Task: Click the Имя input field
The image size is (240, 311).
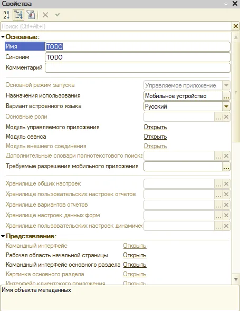Action: coord(138,46)
